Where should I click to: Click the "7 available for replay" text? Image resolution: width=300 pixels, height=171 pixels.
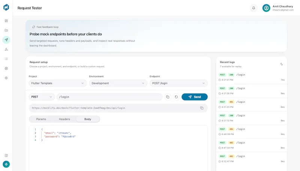pos(231,67)
